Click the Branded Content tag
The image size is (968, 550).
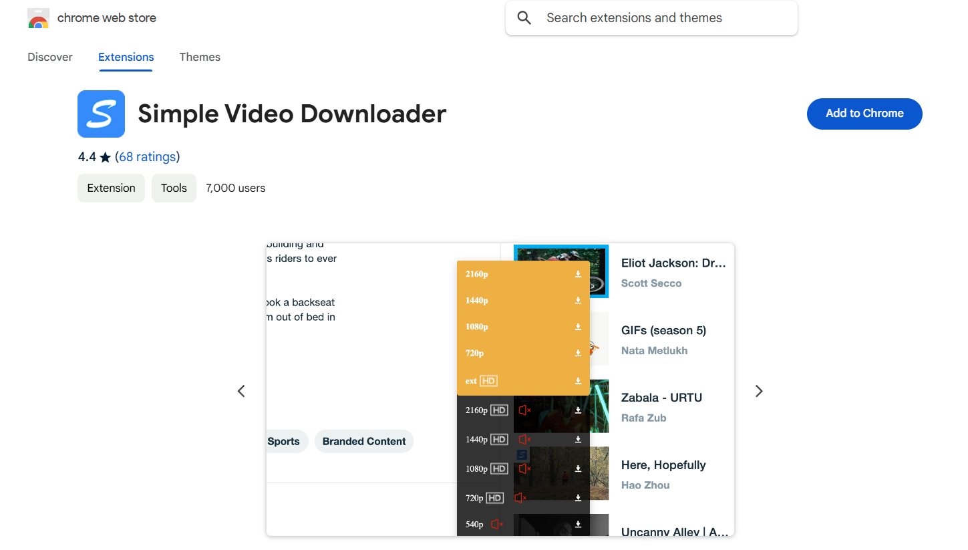pos(364,441)
